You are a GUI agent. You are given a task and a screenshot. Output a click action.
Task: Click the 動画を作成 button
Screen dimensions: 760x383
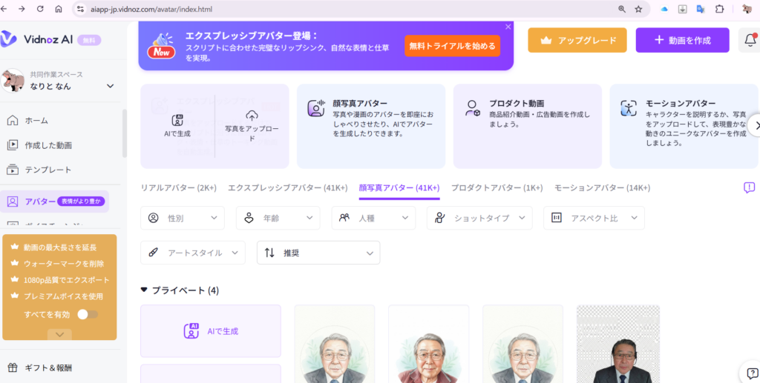pos(682,40)
